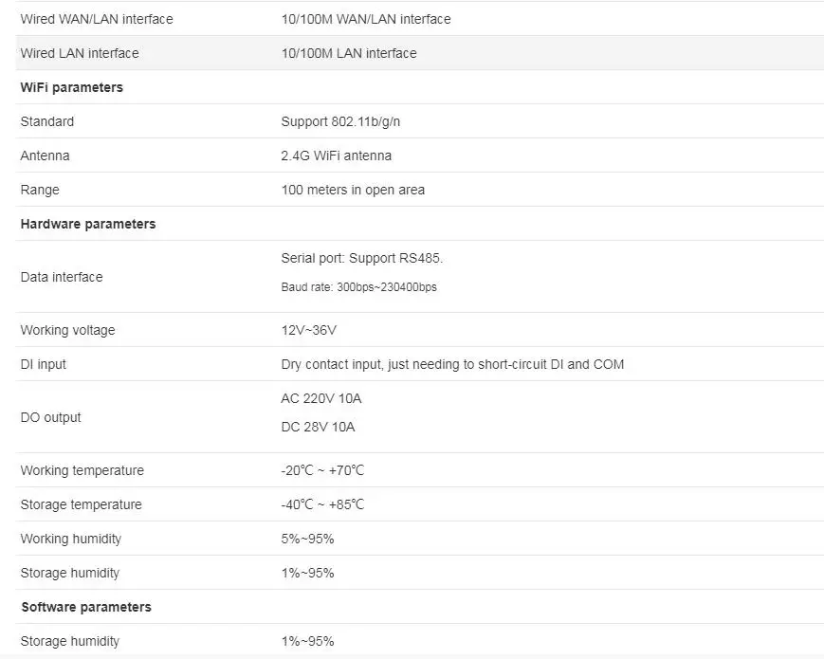The width and height of the screenshot is (824, 659).
Task: Click the 'DO output' row label
Action: point(50,417)
